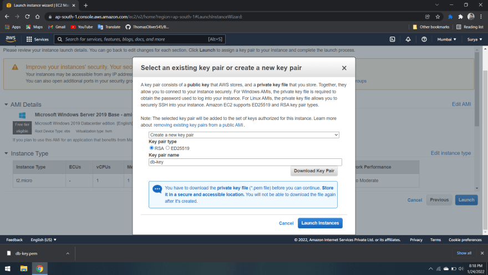The width and height of the screenshot is (488, 275).
Task: Click Launch Instances button
Action: tap(320, 223)
